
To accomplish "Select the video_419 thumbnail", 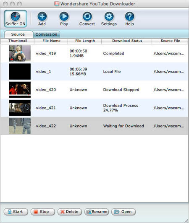I will point(20,53).
